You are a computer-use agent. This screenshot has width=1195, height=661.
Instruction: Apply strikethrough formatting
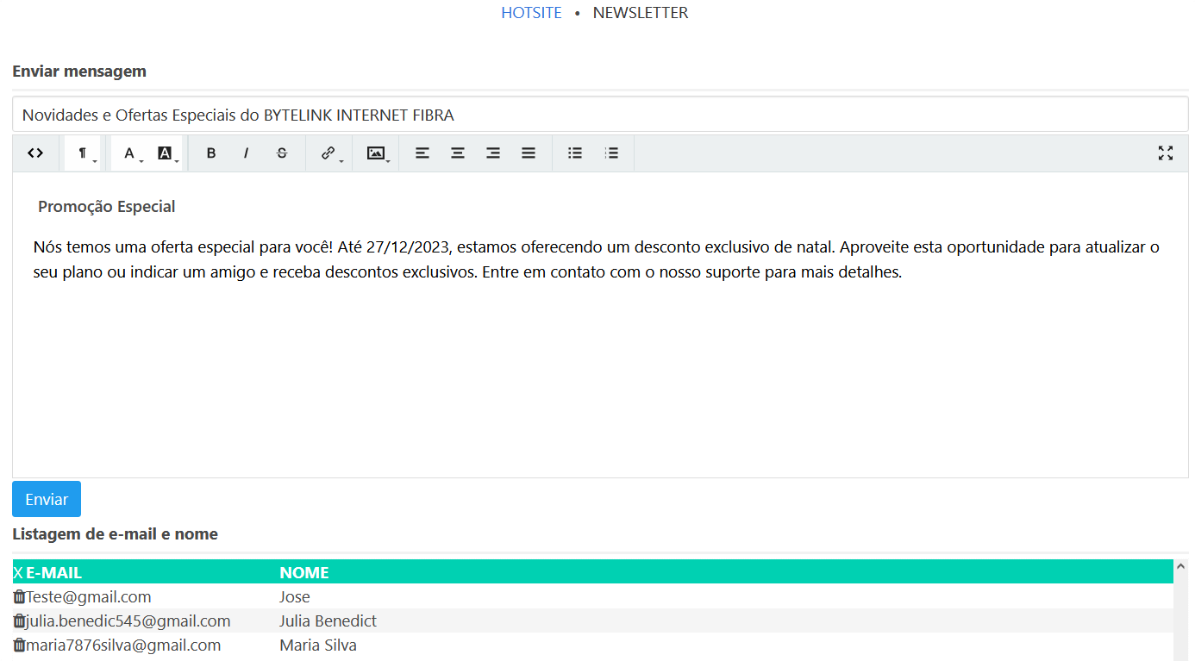282,153
